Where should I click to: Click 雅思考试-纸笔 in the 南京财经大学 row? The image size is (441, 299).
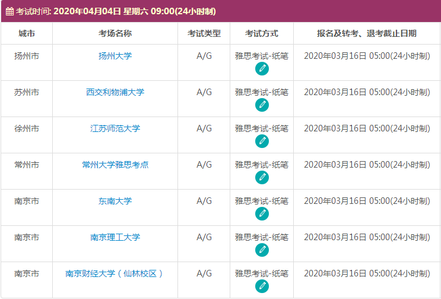point(262,273)
